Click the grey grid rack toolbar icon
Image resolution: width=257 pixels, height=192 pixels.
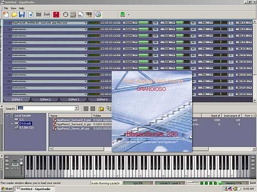(x=73, y=15)
